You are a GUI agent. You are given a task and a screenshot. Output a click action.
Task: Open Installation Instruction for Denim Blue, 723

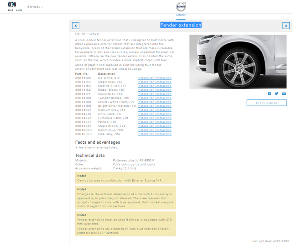[154, 130]
